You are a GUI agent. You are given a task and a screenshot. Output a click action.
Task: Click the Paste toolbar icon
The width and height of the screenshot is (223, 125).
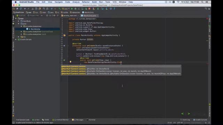(x=40, y=9)
